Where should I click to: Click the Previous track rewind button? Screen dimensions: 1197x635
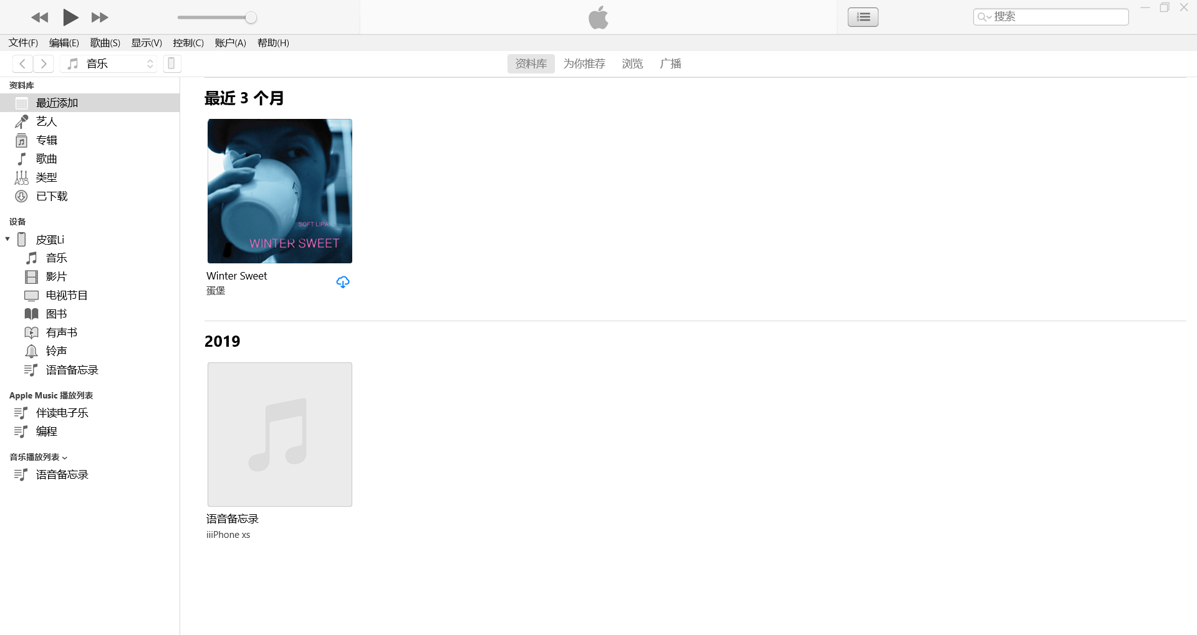(x=40, y=17)
